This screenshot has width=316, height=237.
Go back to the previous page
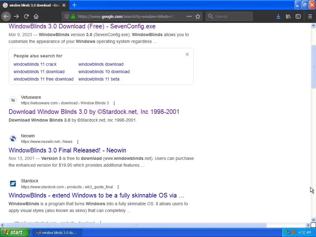point(6,17)
